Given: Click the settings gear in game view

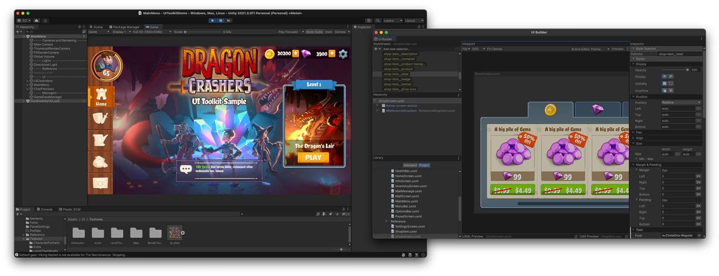Looking at the screenshot, I should pos(343,54).
